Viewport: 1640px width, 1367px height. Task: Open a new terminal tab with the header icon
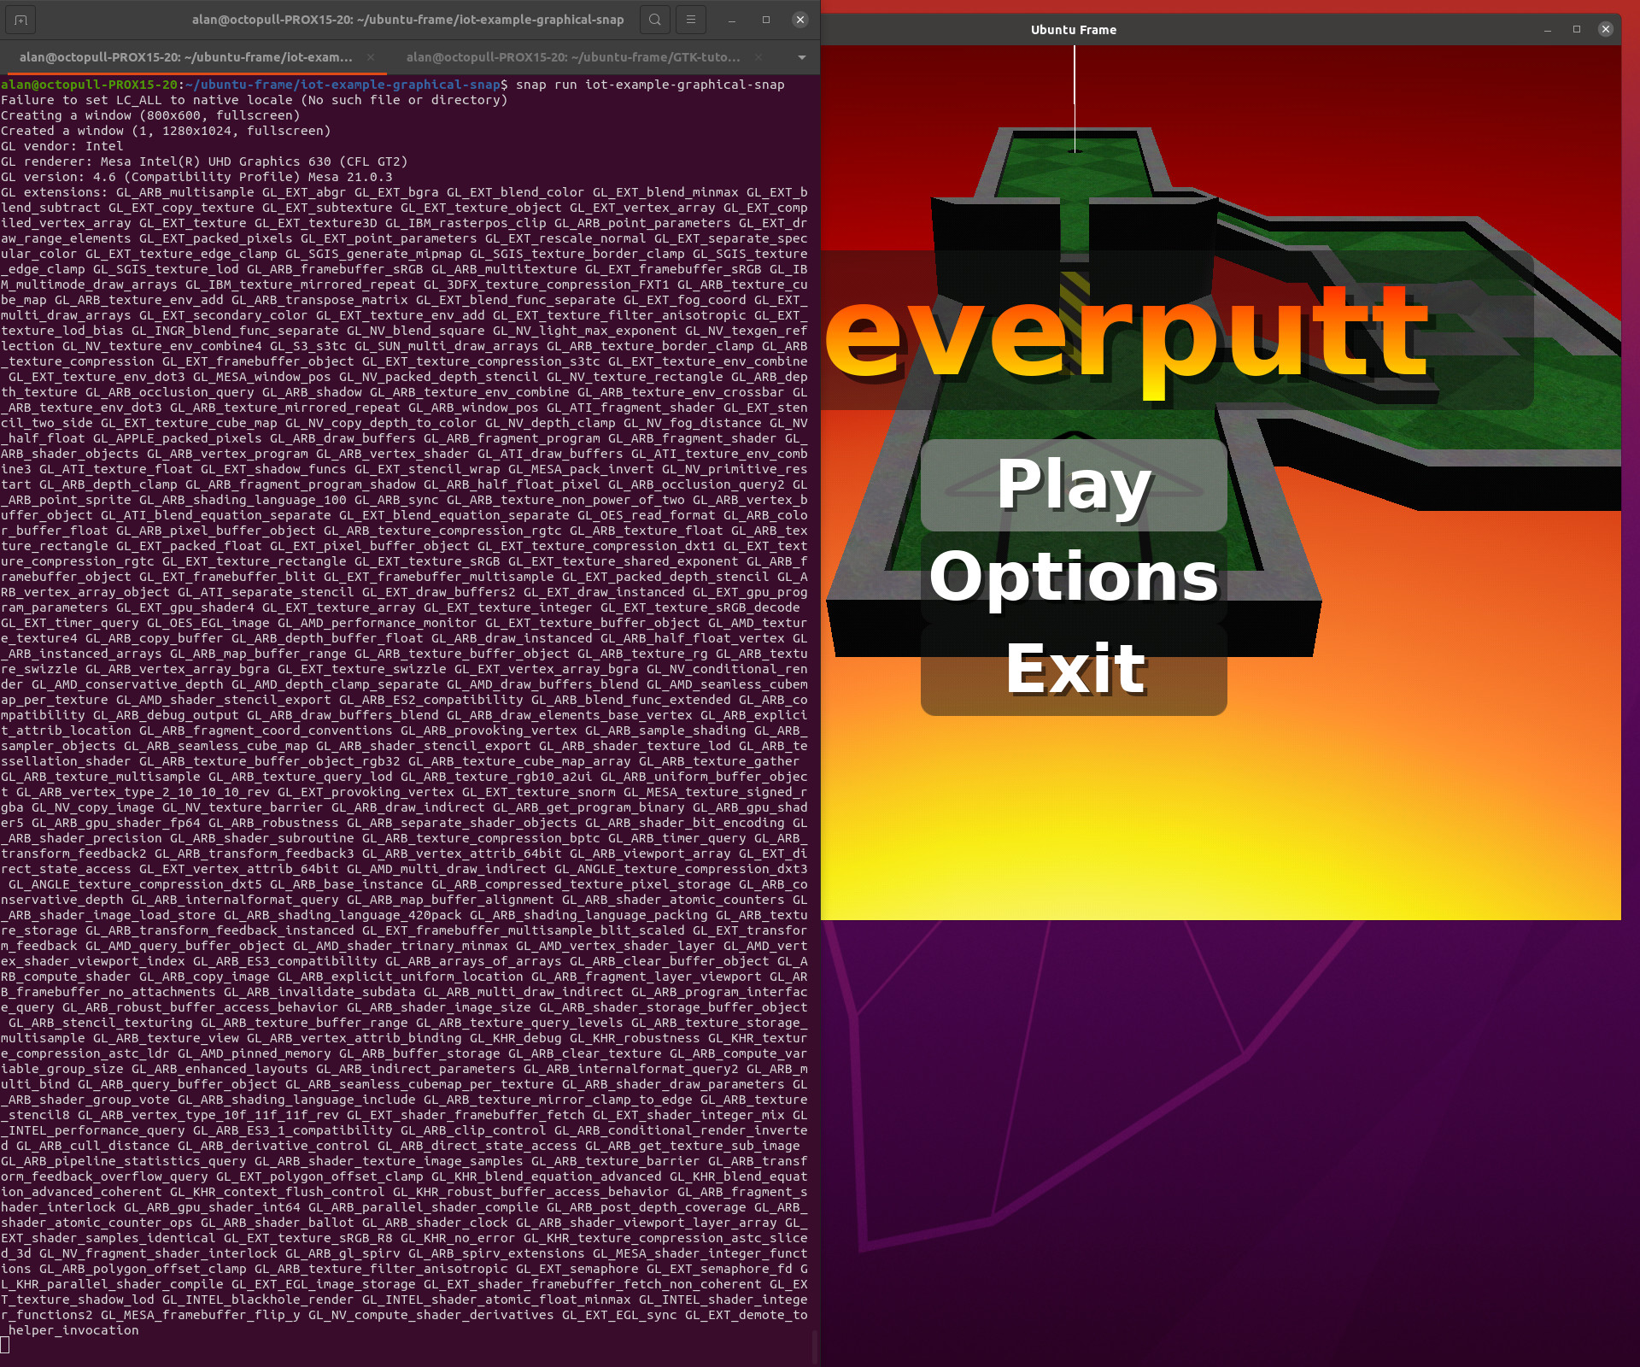[x=21, y=20]
